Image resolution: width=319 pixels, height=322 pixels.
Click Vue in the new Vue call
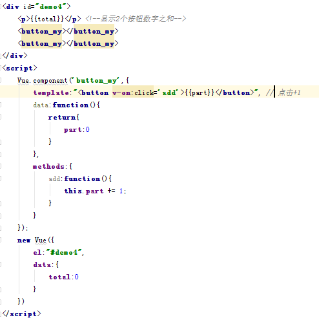[41, 241]
